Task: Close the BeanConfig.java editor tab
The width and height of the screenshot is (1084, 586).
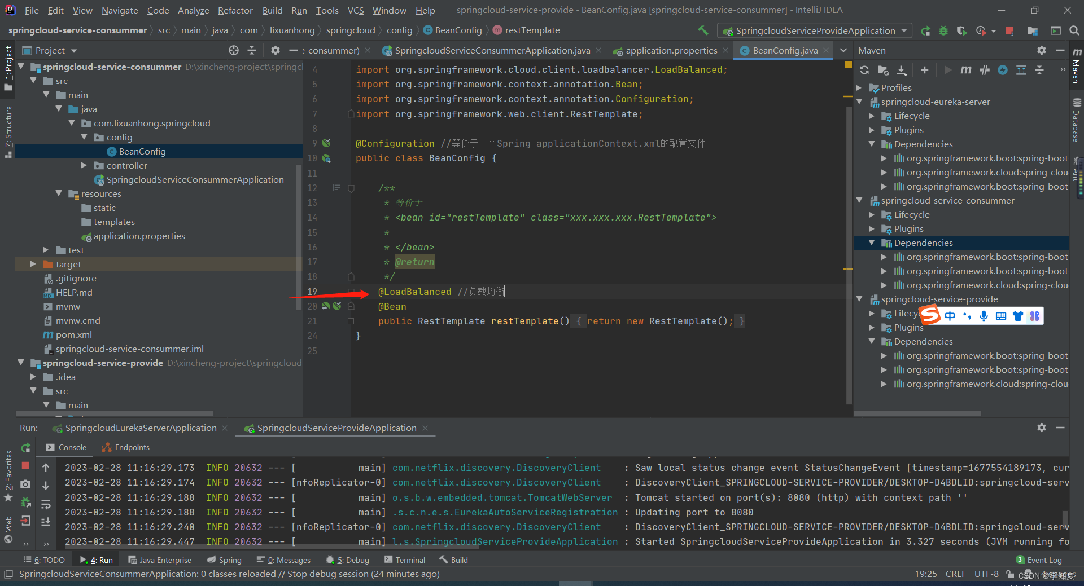Action: pos(826,50)
